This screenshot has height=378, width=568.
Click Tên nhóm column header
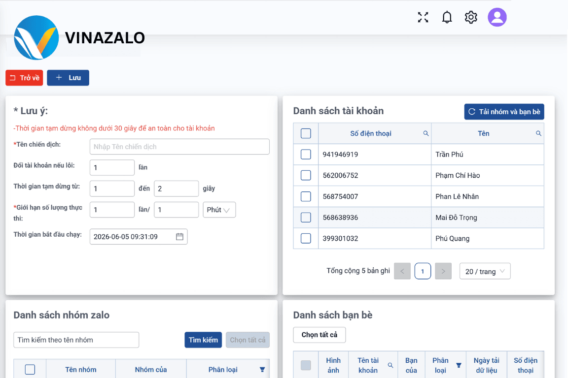(81, 370)
